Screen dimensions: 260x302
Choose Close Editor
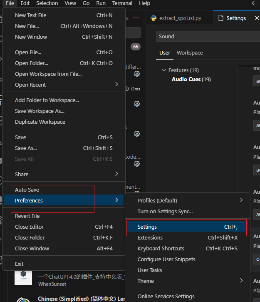click(x=64, y=227)
